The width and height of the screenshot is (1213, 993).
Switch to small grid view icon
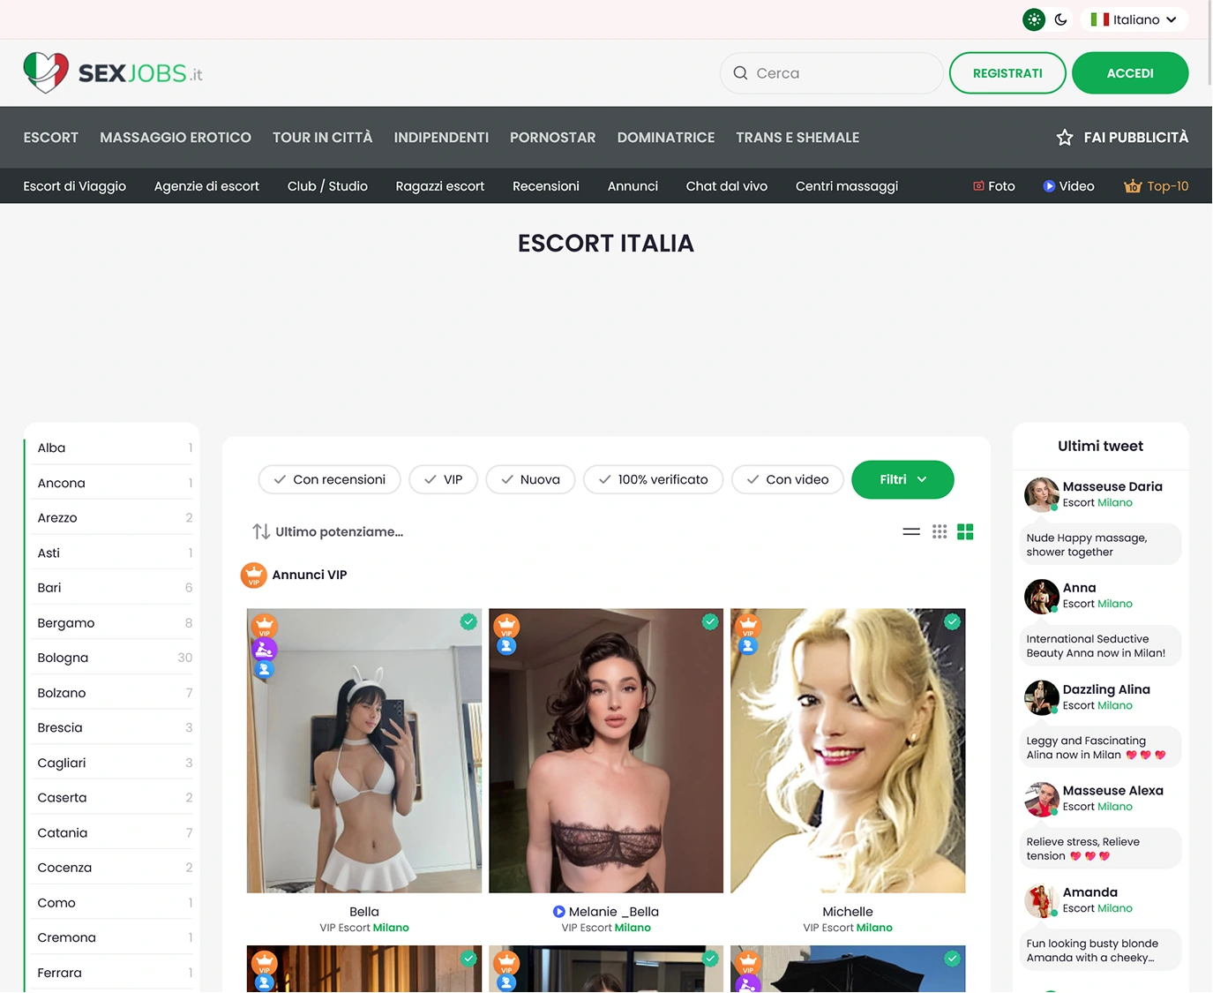coord(940,531)
